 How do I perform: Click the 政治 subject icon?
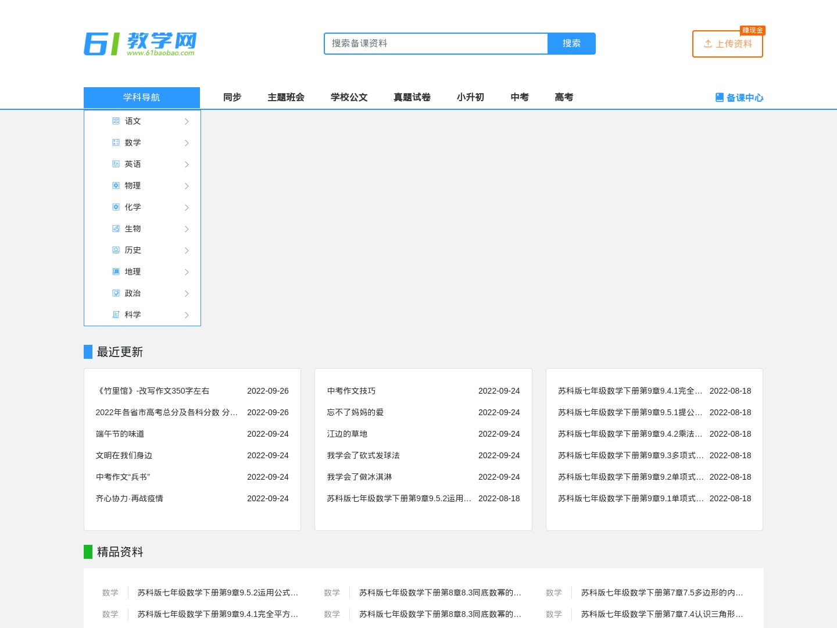pyautogui.click(x=116, y=293)
